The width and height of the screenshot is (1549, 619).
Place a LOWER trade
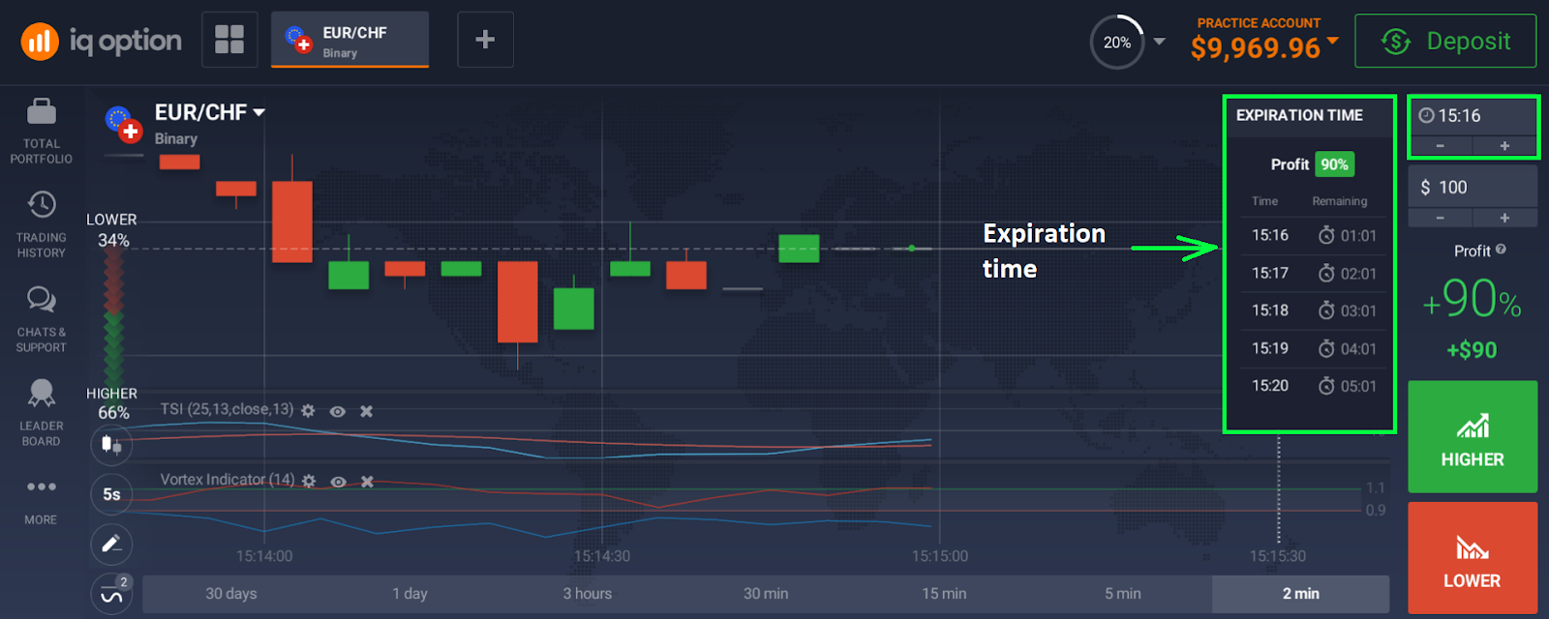[1473, 558]
